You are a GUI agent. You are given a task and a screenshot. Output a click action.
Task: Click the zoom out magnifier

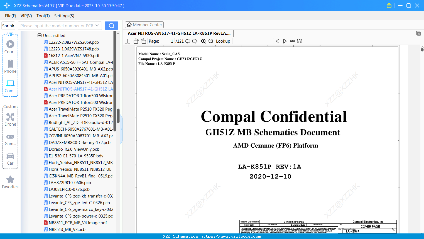pyautogui.click(x=211, y=41)
